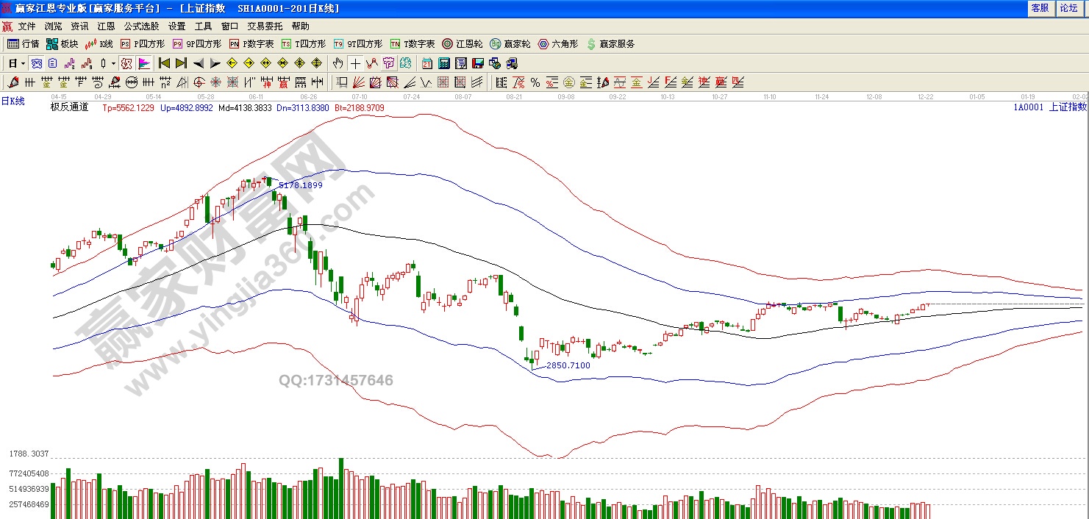Click the 客服 customer service button
Image resolution: width=1089 pixels, height=519 pixels.
[1040, 8]
